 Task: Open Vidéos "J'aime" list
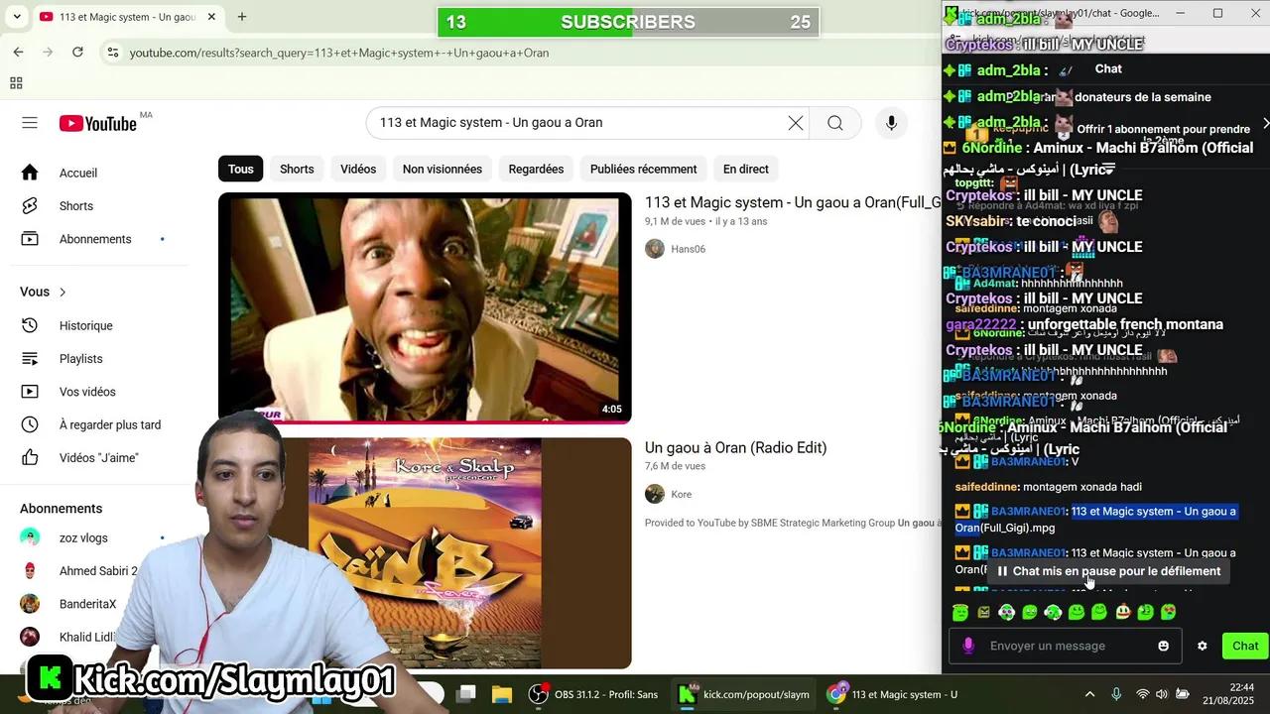click(99, 458)
